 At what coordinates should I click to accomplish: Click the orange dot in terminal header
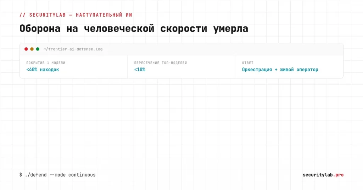click(x=32, y=49)
